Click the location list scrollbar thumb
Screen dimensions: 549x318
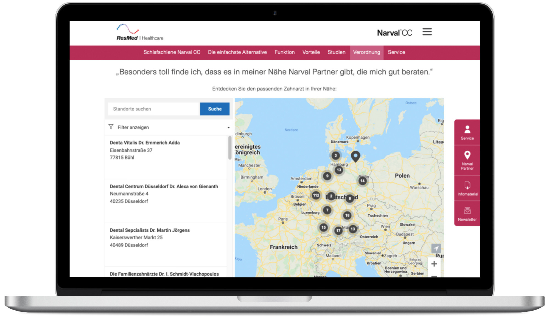click(230, 147)
